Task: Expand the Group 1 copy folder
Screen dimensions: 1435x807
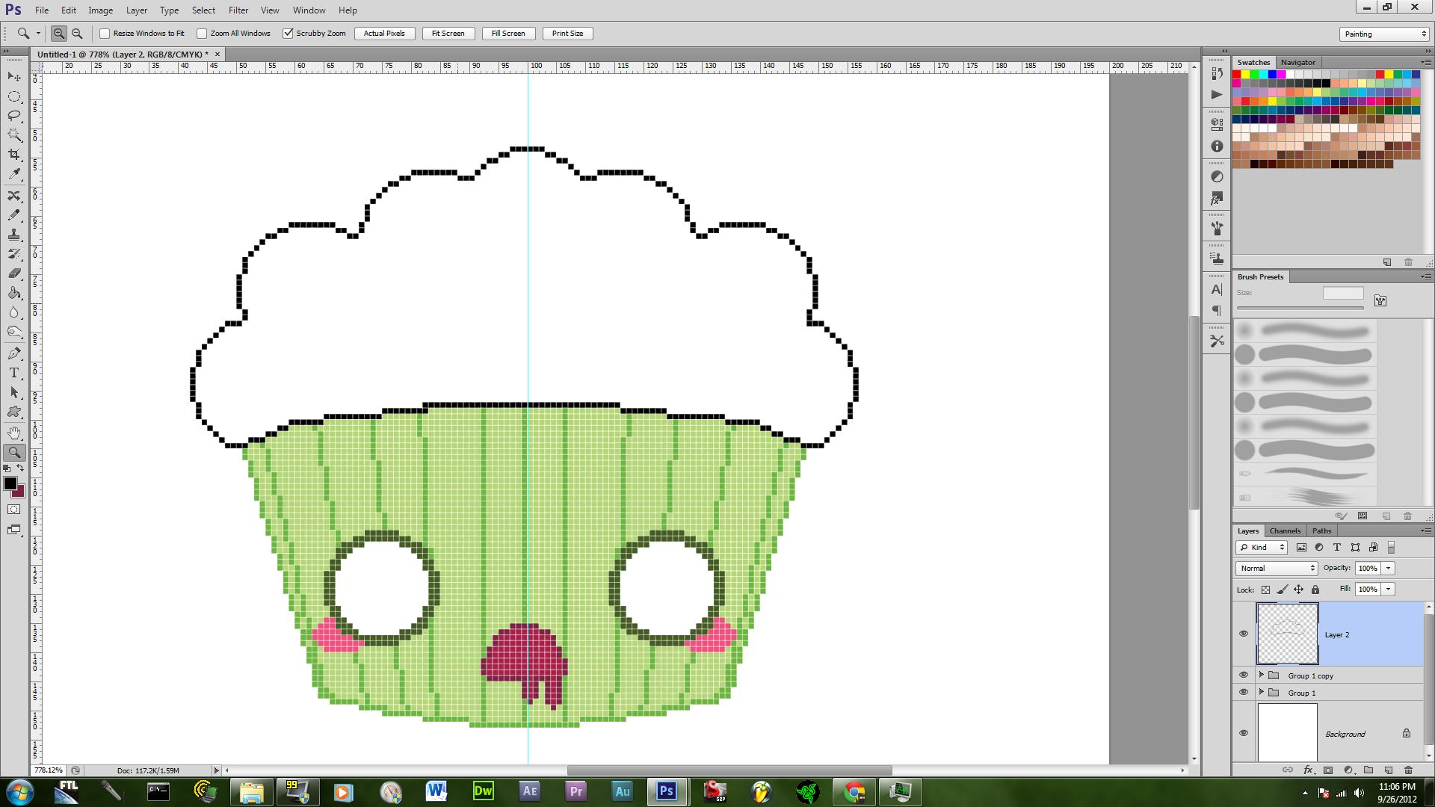Action: pyautogui.click(x=1262, y=675)
